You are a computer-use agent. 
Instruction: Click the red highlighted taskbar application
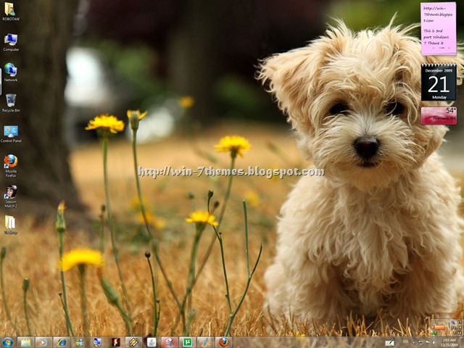[170, 342]
